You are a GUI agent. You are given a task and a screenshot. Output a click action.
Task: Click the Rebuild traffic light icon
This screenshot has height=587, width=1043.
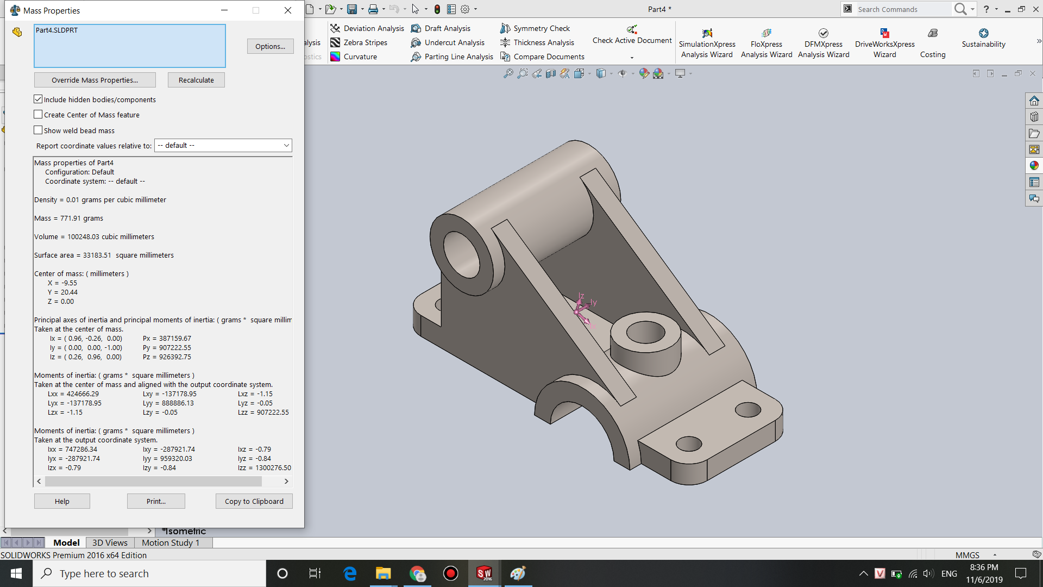(437, 9)
